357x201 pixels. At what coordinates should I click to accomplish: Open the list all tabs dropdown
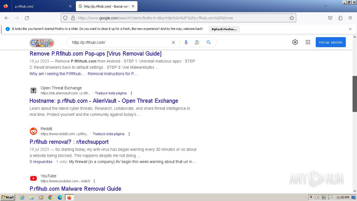[x=325, y=6]
